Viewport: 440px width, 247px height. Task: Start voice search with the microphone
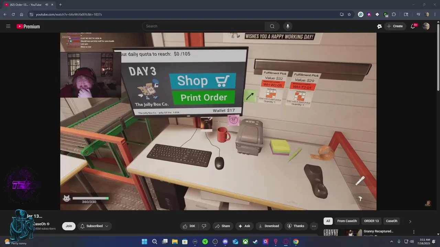click(x=288, y=26)
